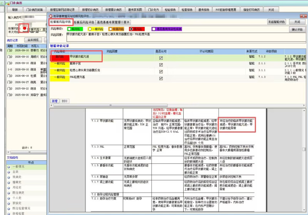This screenshot has width=308, height=215.
Task: Select the 轻度心律失常及瓣膜反流 risk factor cell
Action: (x=112, y=71)
